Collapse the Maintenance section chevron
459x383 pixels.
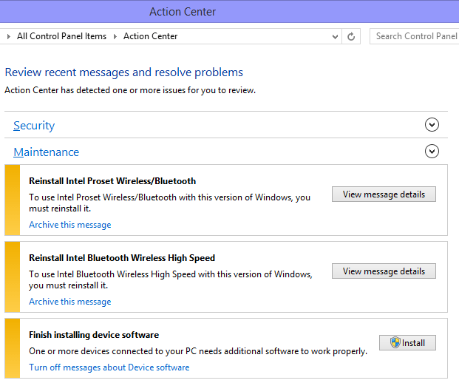(x=432, y=152)
